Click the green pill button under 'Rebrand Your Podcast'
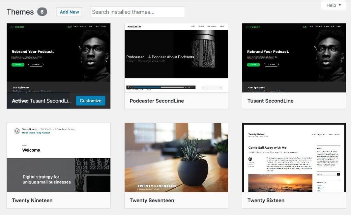This screenshot has width=351, height=215. [x=17, y=64]
